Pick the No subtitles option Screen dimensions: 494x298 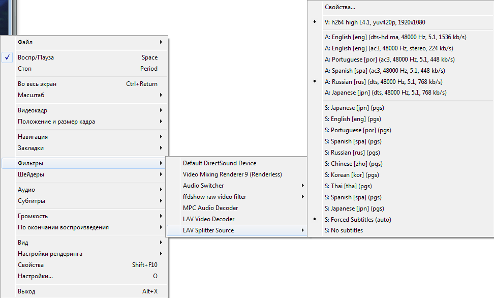pyautogui.click(x=344, y=231)
